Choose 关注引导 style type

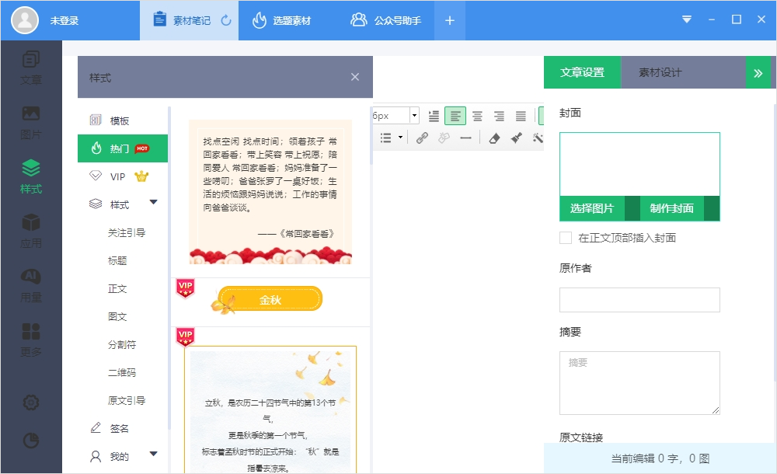point(127,232)
